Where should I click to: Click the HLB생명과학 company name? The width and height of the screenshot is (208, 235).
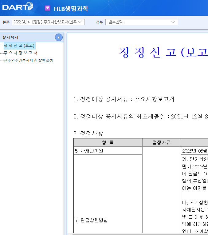[71, 9]
